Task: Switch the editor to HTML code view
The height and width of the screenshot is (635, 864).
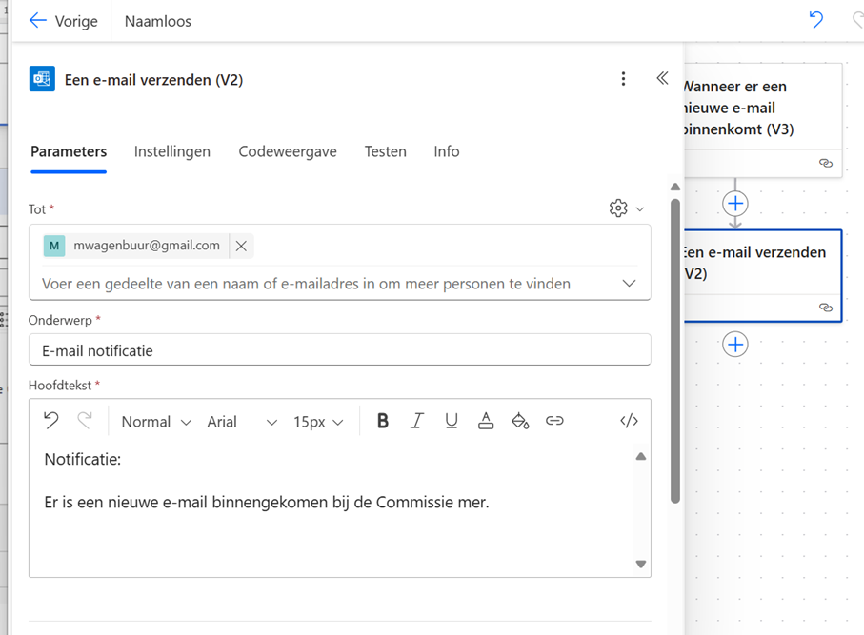Action: click(x=628, y=420)
